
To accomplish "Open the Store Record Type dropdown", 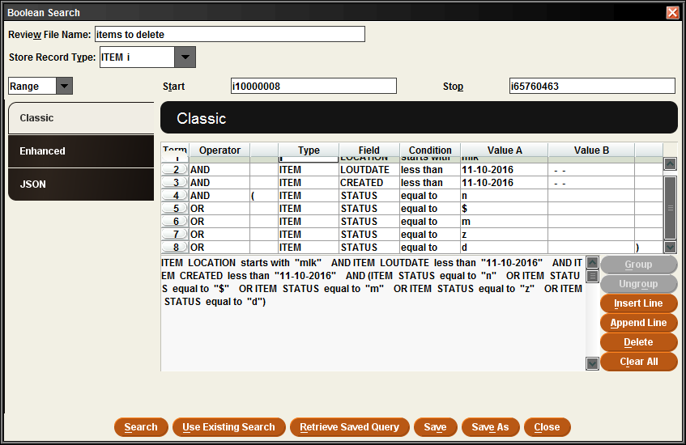I will click(x=185, y=57).
